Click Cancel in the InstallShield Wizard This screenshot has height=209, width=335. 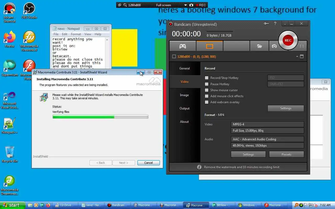coord(148,162)
